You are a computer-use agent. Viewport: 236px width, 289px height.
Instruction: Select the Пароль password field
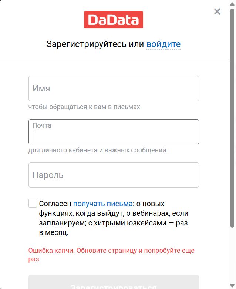point(114,175)
